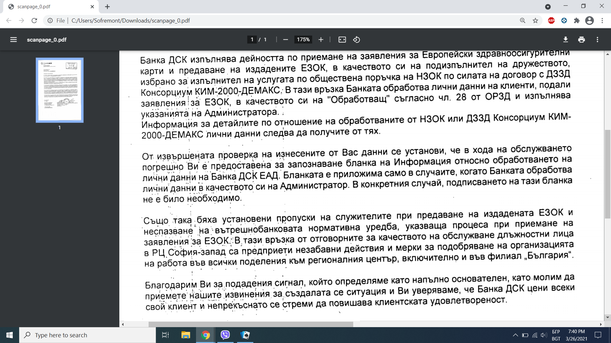Click the fit to page icon
This screenshot has height=343, width=611.
pos(342,40)
